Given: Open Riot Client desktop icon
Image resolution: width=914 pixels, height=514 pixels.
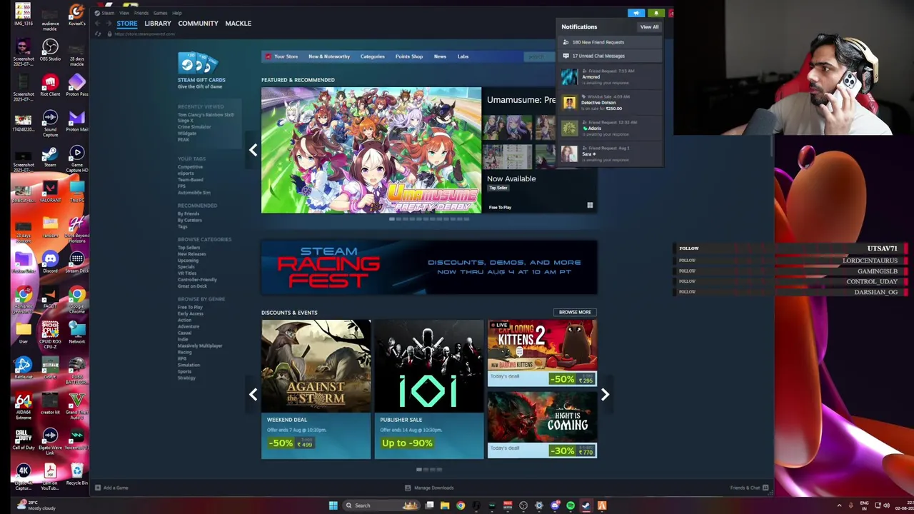Looking at the screenshot, I should [x=50, y=86].
